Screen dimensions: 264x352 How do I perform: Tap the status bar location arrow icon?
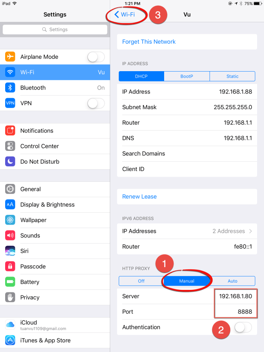point(236,3)
